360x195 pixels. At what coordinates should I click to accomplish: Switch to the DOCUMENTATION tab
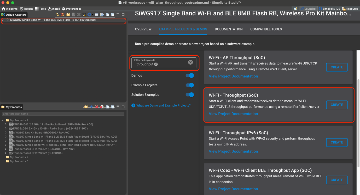[229, 29]
